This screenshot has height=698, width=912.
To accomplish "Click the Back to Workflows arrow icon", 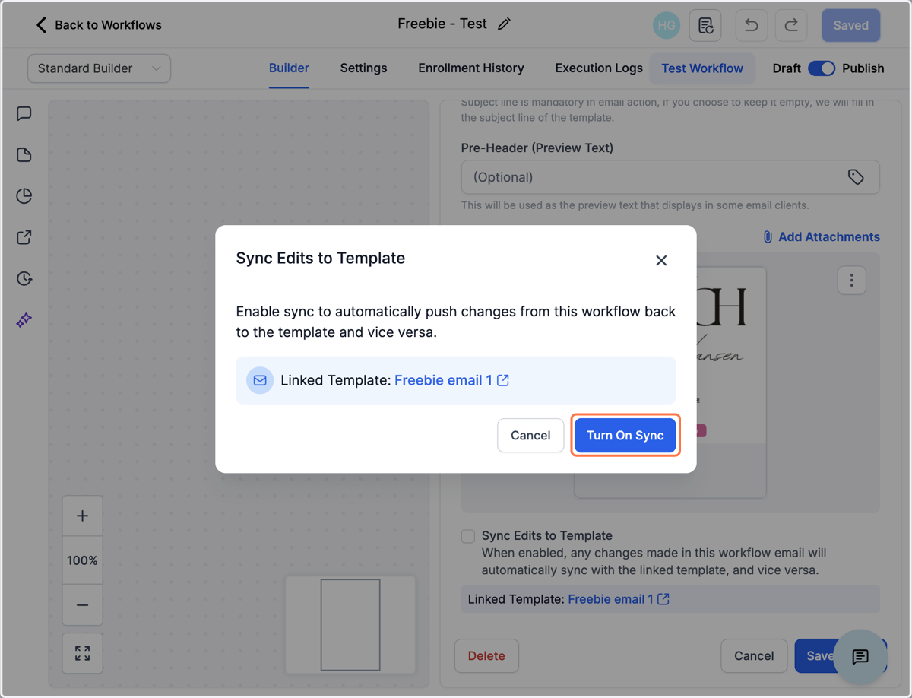I will (x=41, y=25).
